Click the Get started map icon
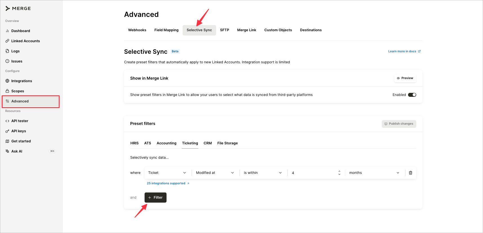The image size is (483, 233). point(7,141)
